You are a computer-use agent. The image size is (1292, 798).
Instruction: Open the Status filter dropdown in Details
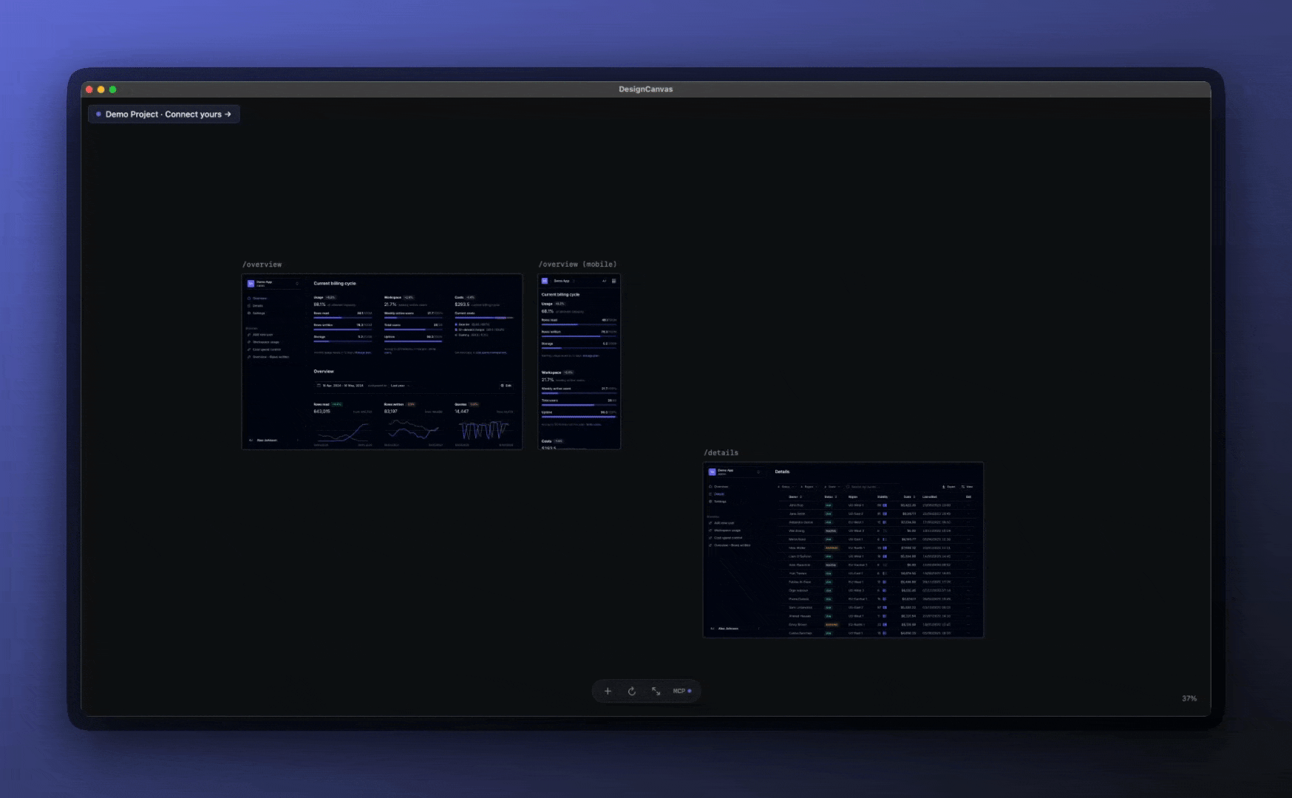pos(786,487)
